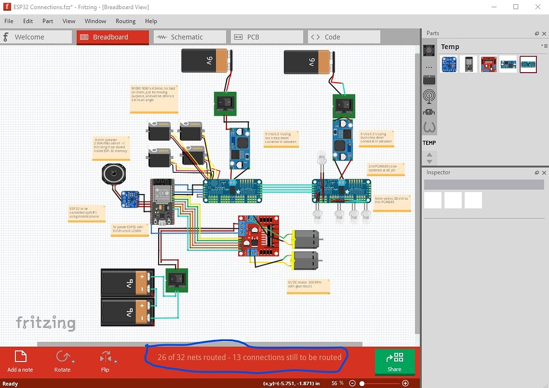Screen dimensions: 549x388
Task: Click the zoom in plus icon
Action: point(405,383)
